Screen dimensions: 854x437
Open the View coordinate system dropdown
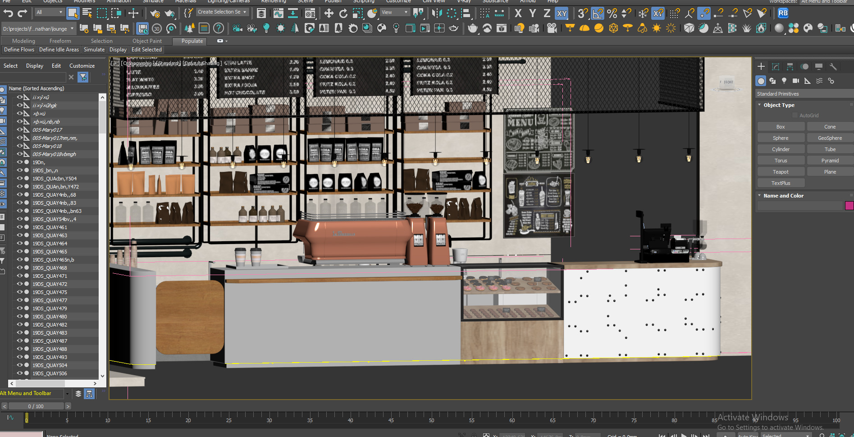pyautogui.click(x=395, y=12)
